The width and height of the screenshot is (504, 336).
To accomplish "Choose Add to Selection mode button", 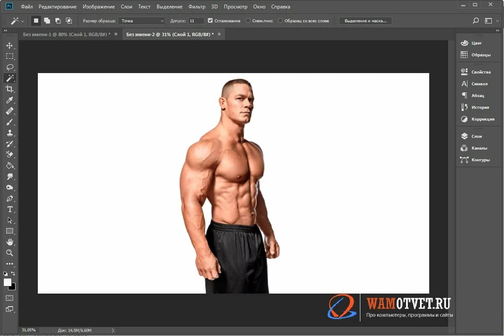I will click(47, 21).
